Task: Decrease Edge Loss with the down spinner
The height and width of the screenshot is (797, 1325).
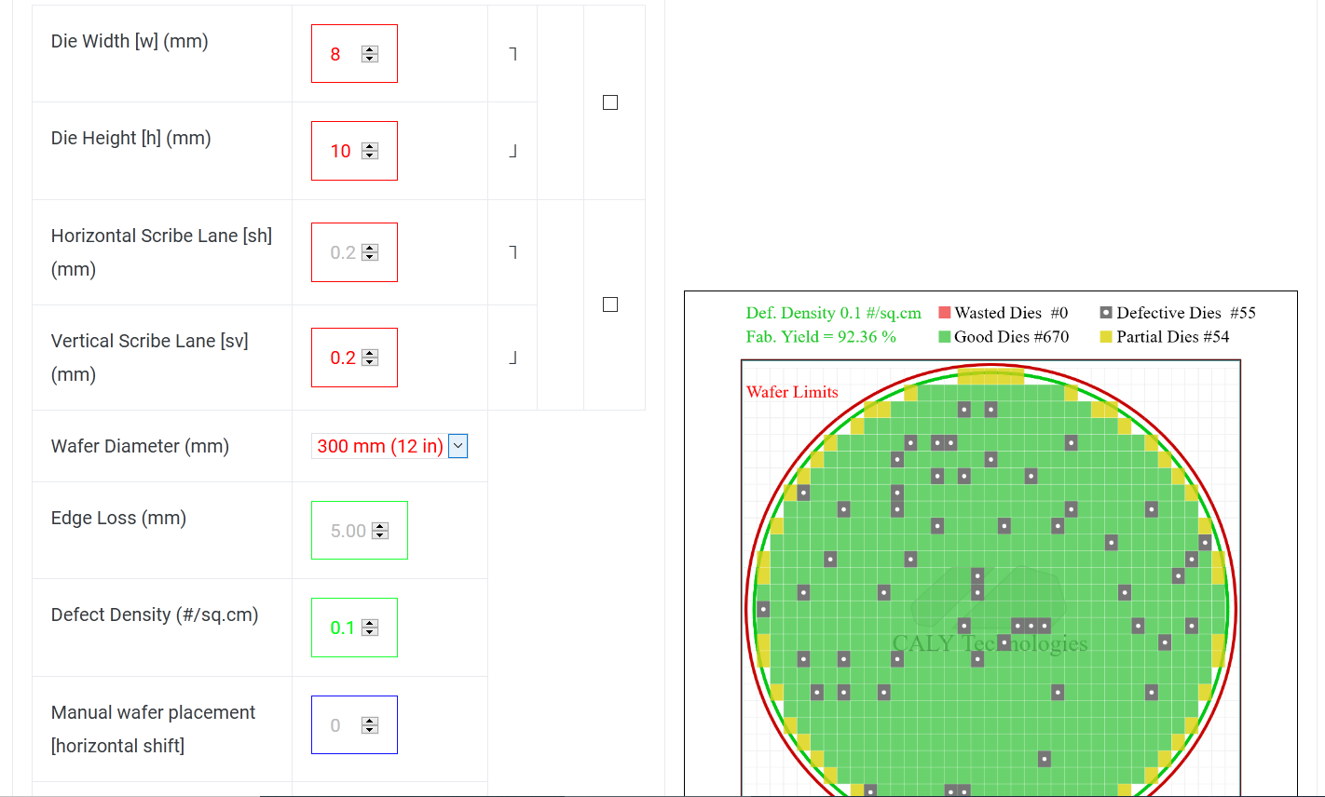Action: pyautogui.click(x=380, y=535)
